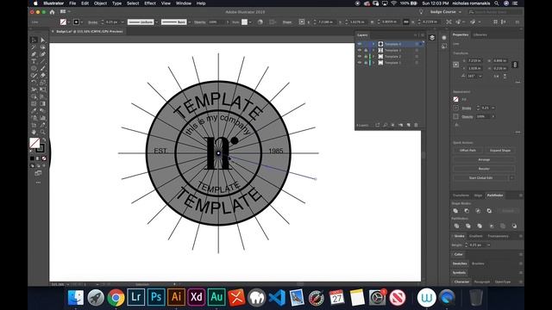Click the Trim pathfinder icon
Viewport: 552px width, 310px height.
point(467,226)
